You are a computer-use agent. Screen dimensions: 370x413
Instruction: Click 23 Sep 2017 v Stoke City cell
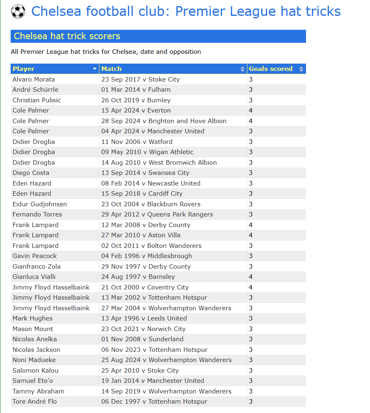[173, 79]
